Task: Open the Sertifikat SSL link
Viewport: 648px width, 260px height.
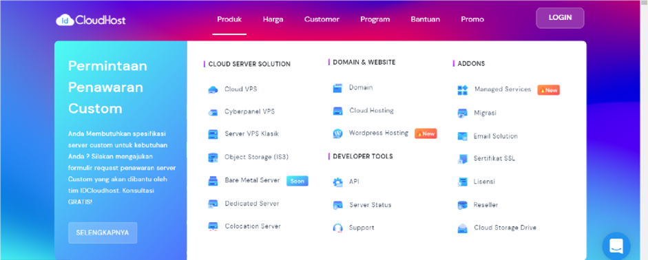Action: (x=494, y=158)
